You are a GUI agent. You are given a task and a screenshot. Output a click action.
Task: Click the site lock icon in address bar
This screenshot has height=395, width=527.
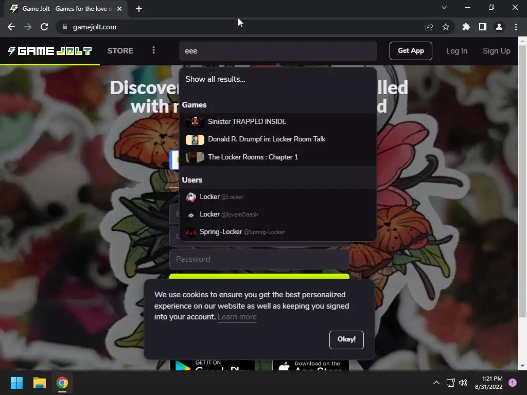(65, 27)
